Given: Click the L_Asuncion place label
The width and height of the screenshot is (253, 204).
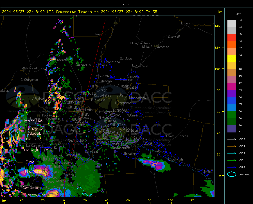Looking at the screenshot, I should click(141, 65).
